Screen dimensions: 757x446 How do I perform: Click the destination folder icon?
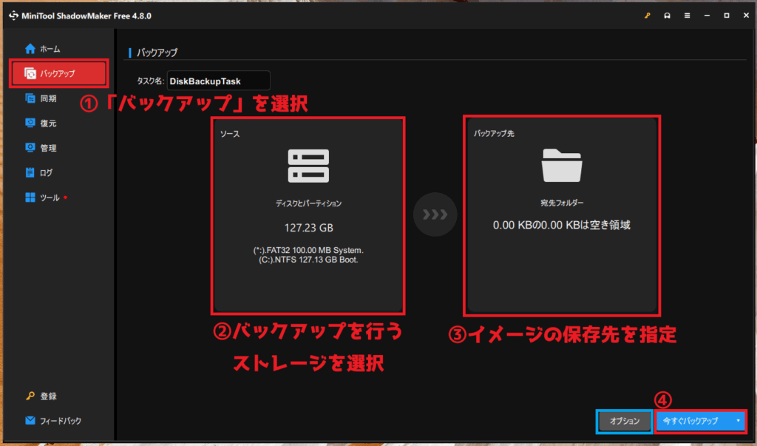coord(562,166)
